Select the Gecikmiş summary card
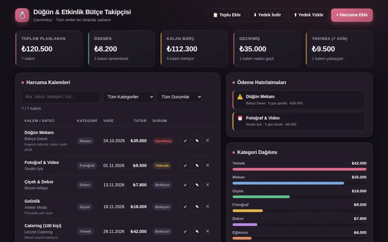The image size is (388, 242). pyautogui.click(x=267, y=49)
